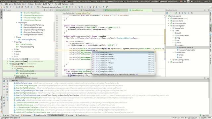This screenshot has height=119, width=212.
Task: Open the Log tab in Version Control
Action: coord(28,78)
